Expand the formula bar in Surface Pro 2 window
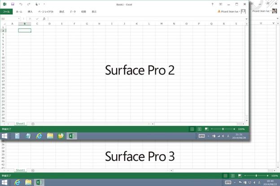The width and height of the screenshot is (280, 186). pos(246,19)
